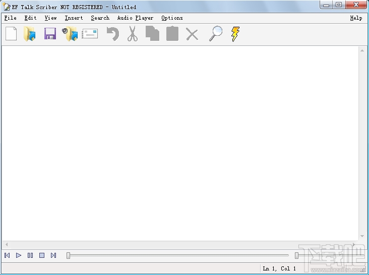
Task: Click the audio position slider handle
Action: coord(68,255)
